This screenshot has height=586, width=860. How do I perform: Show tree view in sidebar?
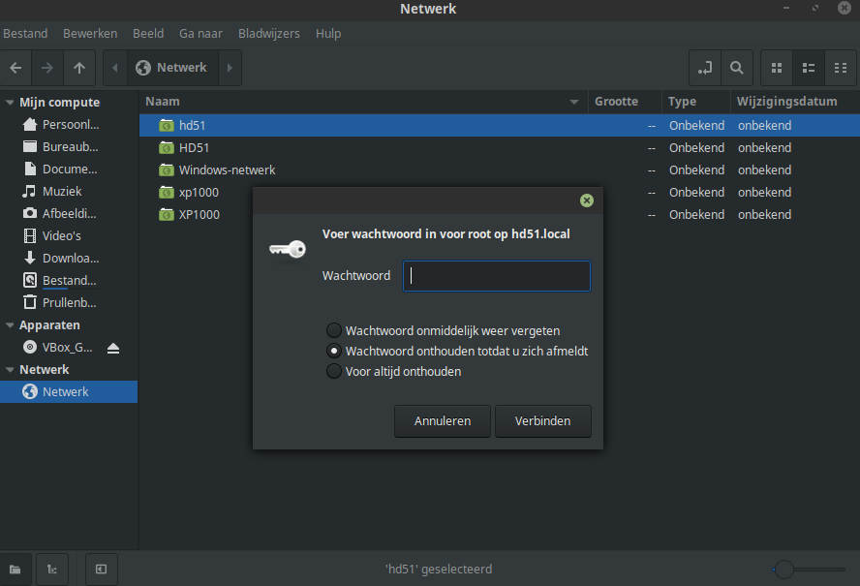52,569
